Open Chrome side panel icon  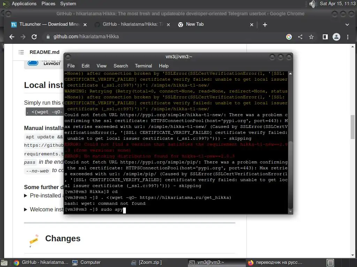[x=325, y=37]
